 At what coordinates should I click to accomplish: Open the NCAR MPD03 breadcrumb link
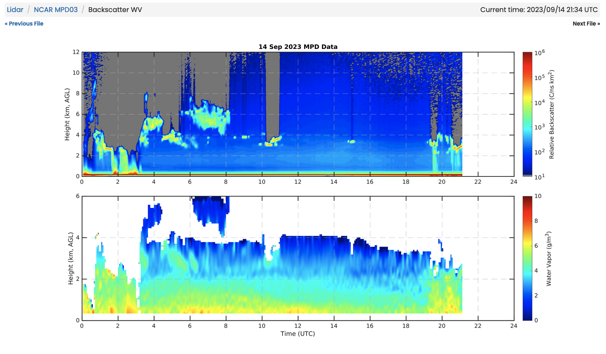(56, 10)
